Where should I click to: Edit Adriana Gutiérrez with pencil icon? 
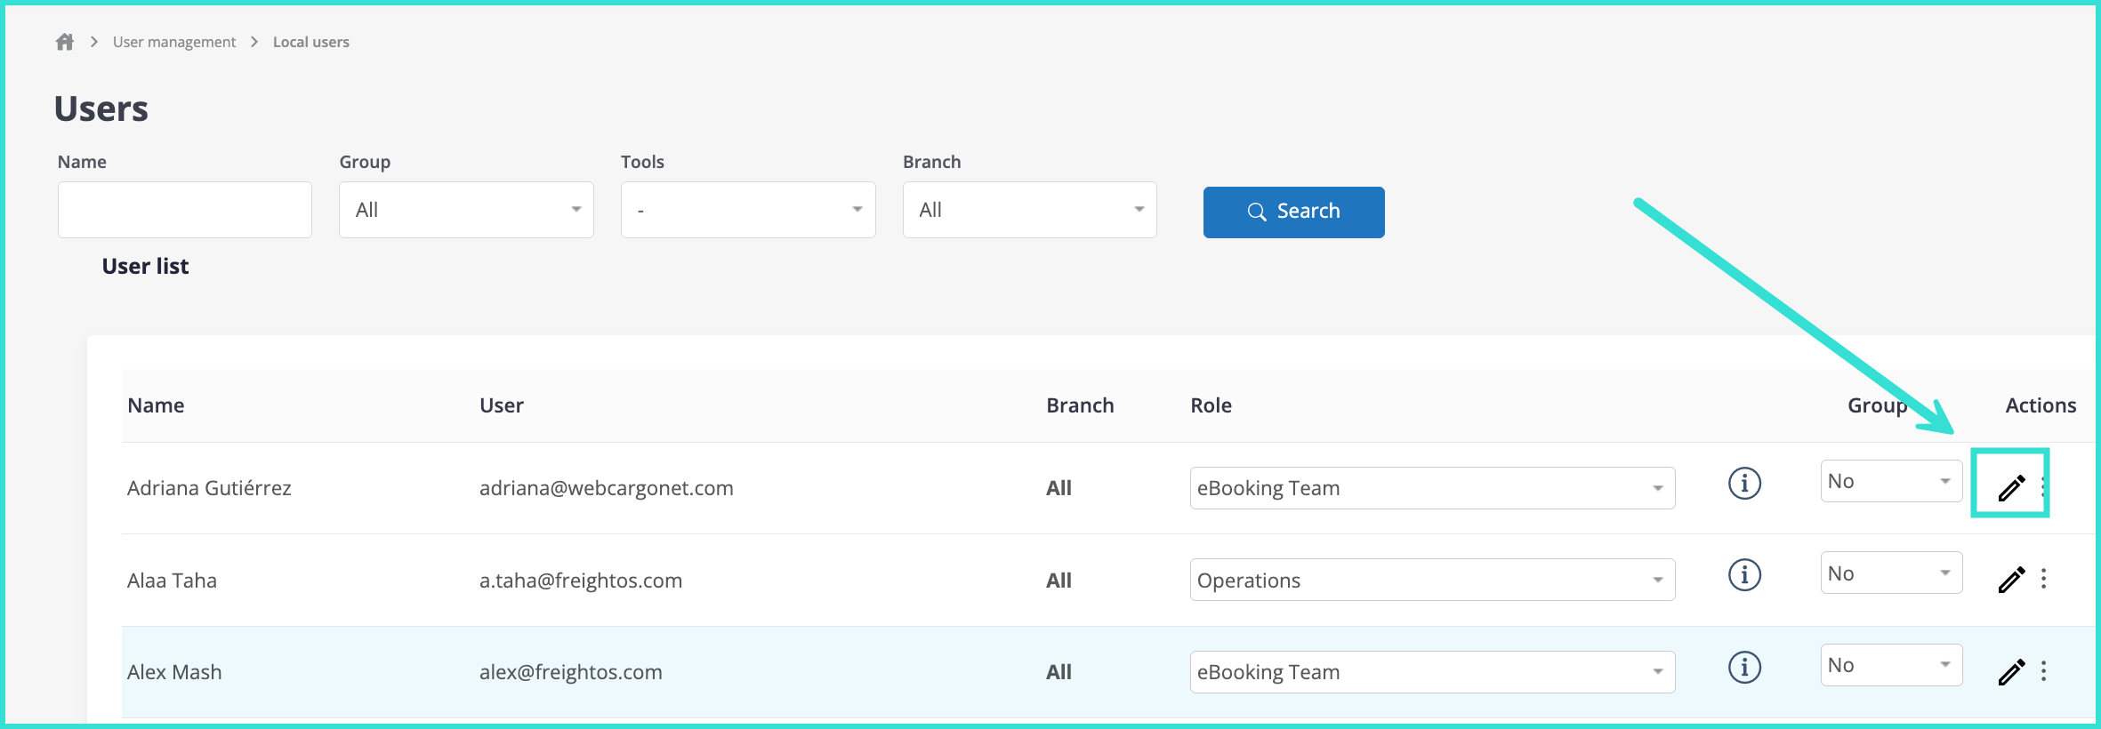click(x=2010, y=487)
